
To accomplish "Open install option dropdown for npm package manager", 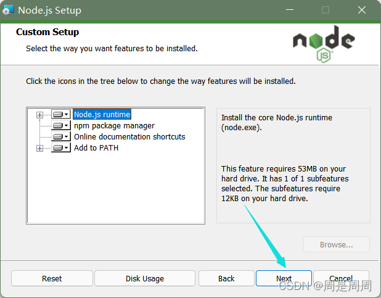I will [61, 125].
